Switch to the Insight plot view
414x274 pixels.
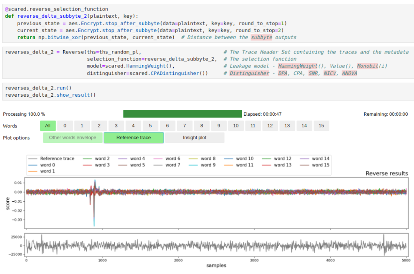(194, 138)
